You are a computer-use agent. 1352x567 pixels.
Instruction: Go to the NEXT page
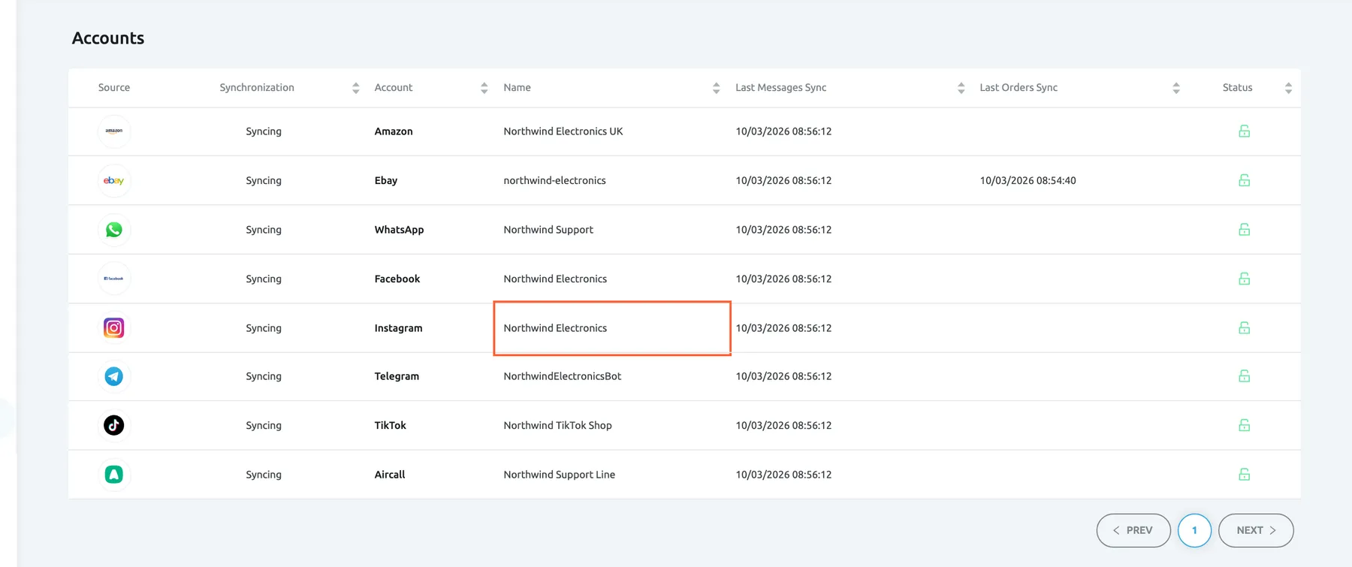pos(1256,530)
